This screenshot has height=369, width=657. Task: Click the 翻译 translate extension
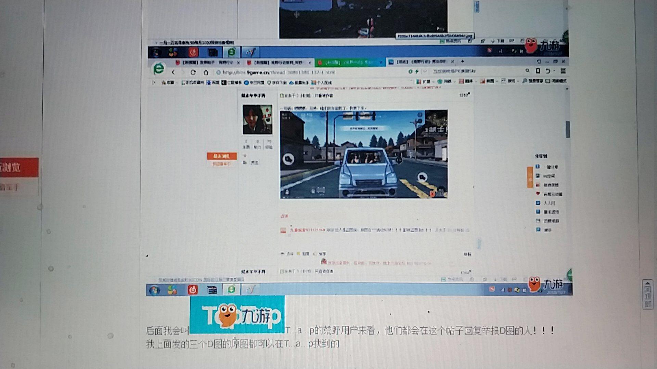point(466,81)
